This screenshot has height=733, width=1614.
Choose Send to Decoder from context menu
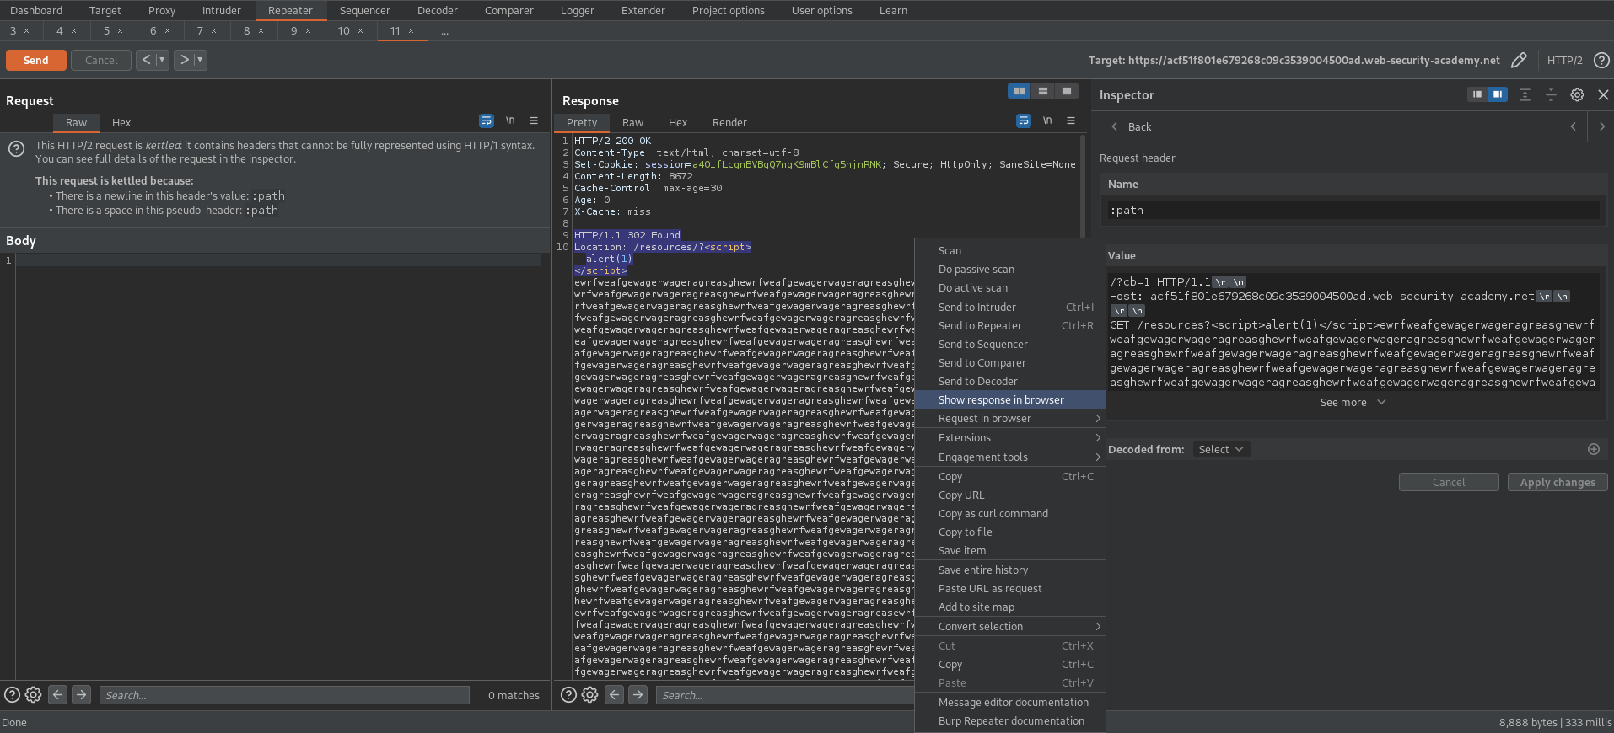click(1010, 382)
